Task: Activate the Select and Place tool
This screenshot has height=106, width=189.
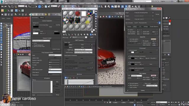Action: point(49,6)
